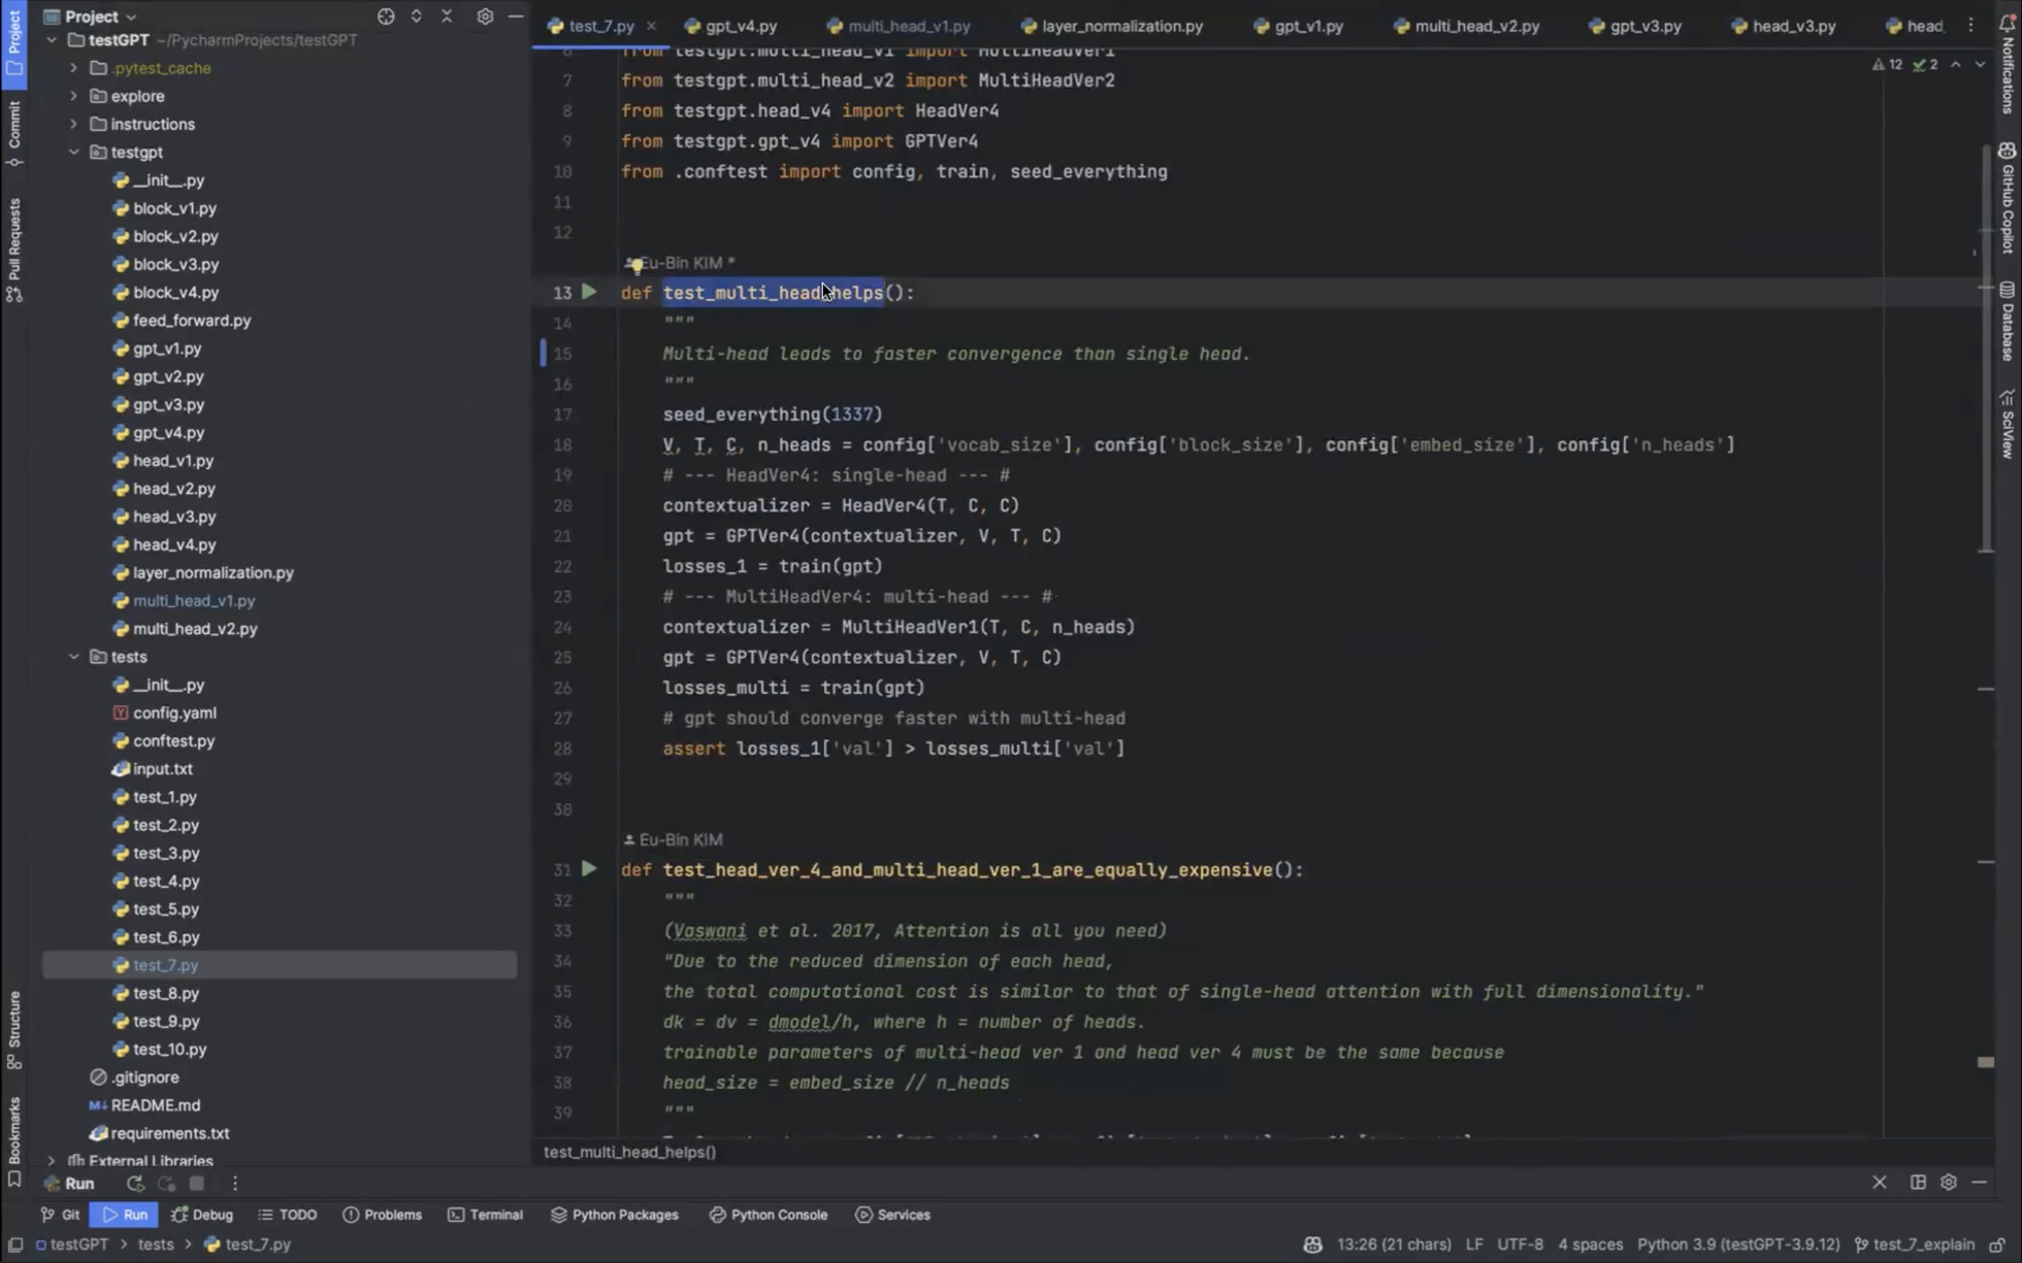
Task: Open the Pull Requests tool window
Action: [x=14, y=250]
